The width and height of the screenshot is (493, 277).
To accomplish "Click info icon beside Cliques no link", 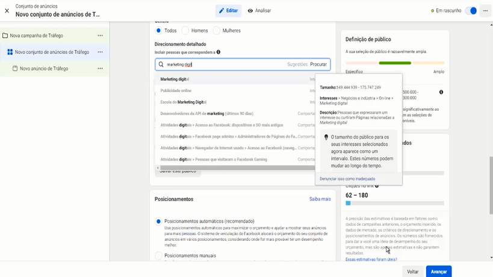I will 377,186.
